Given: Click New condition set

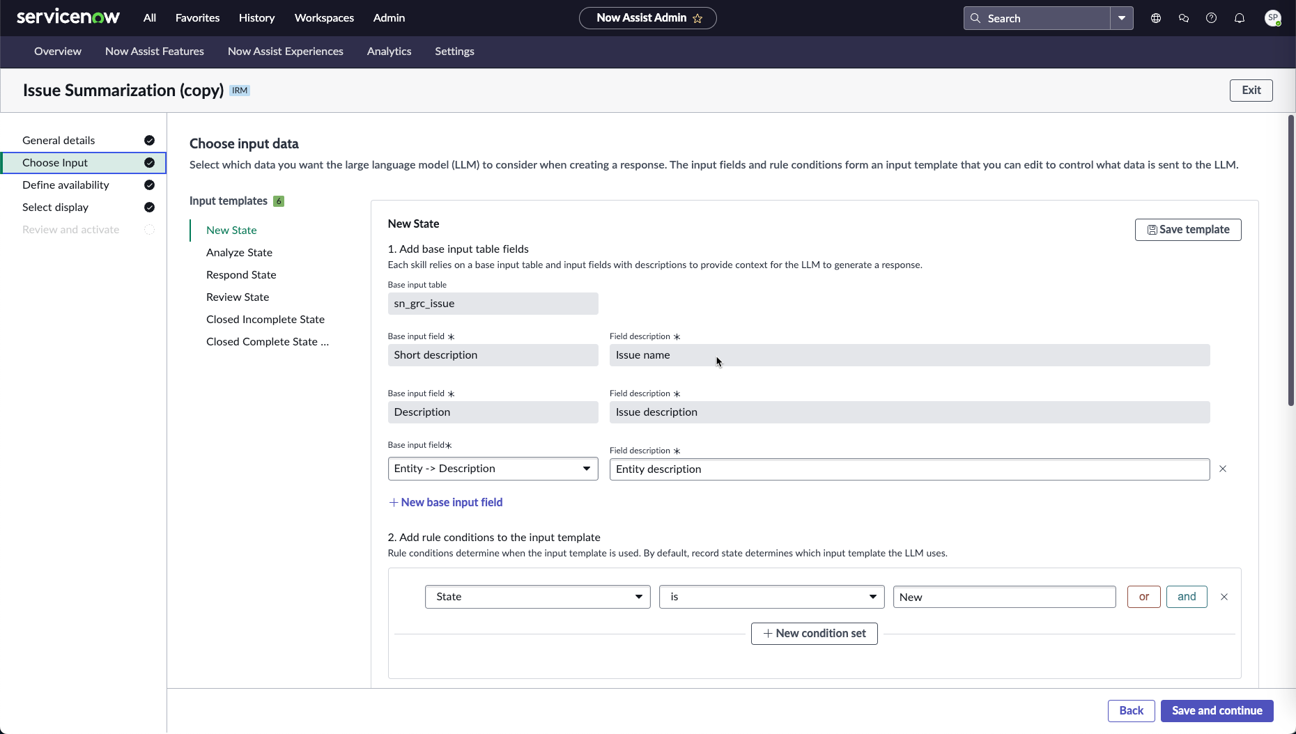Looking at the screenshot, I should point(814,634).
